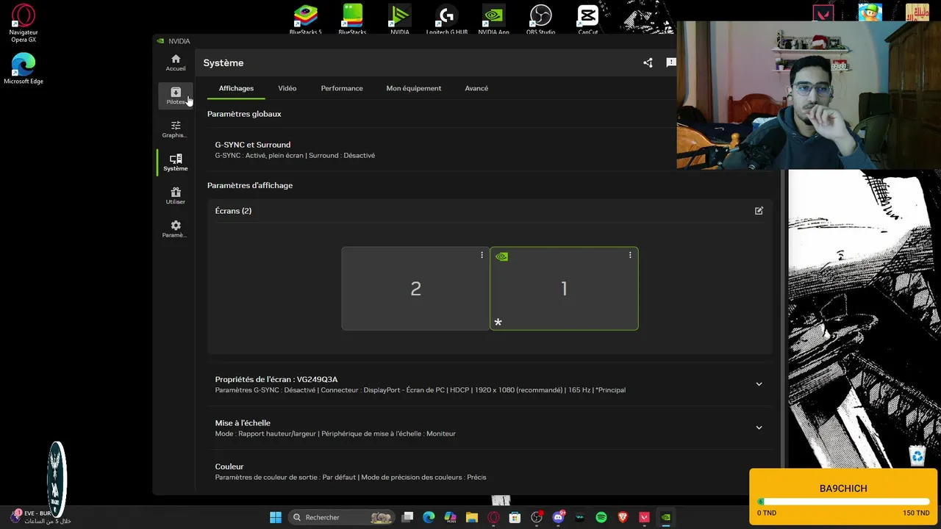Open the Accueil home section in sidebar

pyautogui.click(x=176, y=62)
